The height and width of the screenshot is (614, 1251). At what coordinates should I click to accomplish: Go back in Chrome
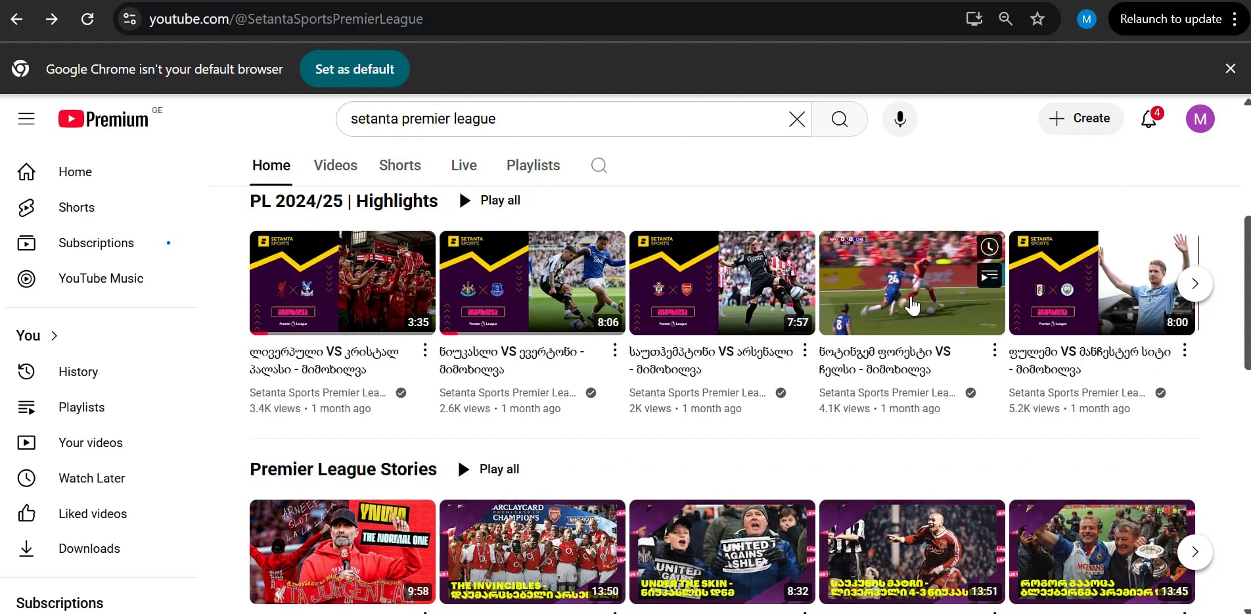[x=17, y=19]
